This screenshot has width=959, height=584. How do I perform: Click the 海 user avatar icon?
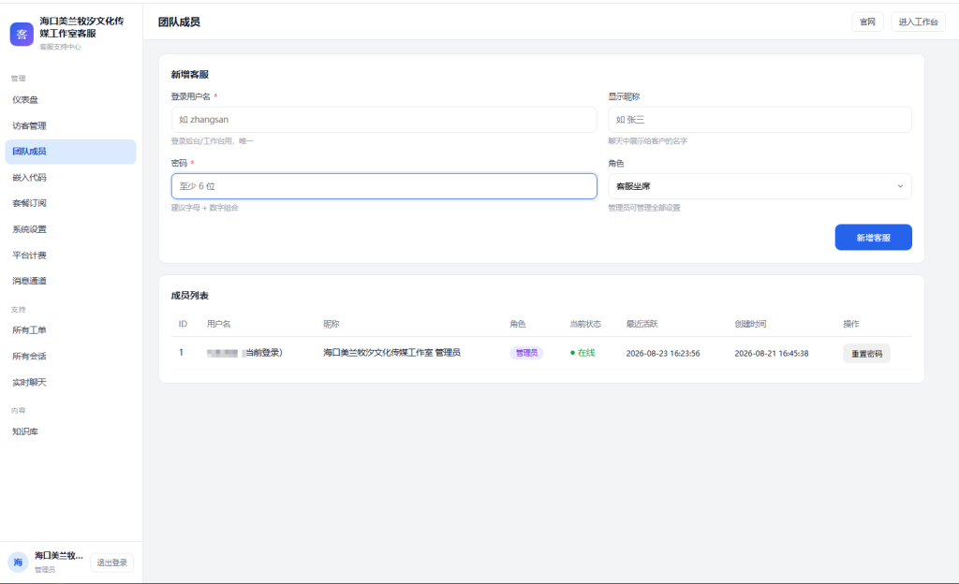click(x=18, y=562)
